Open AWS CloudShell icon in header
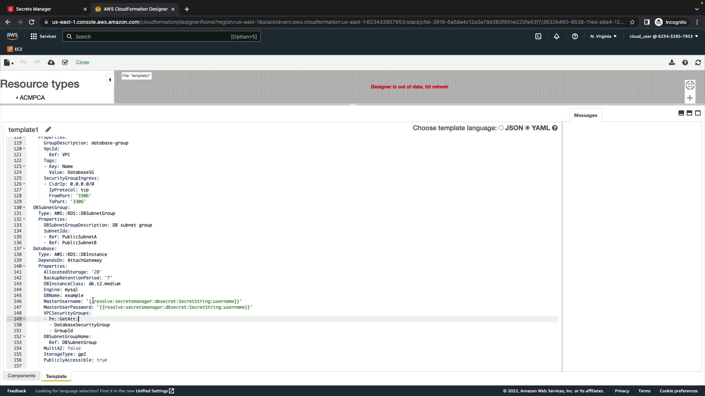 [x=538, y=36]
